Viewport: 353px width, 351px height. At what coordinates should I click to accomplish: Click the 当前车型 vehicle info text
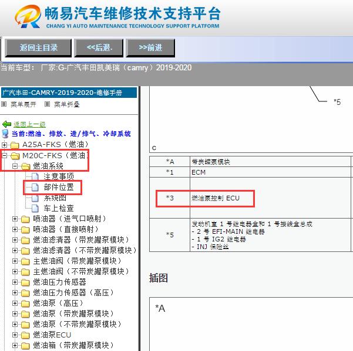(x=96, y=67)
